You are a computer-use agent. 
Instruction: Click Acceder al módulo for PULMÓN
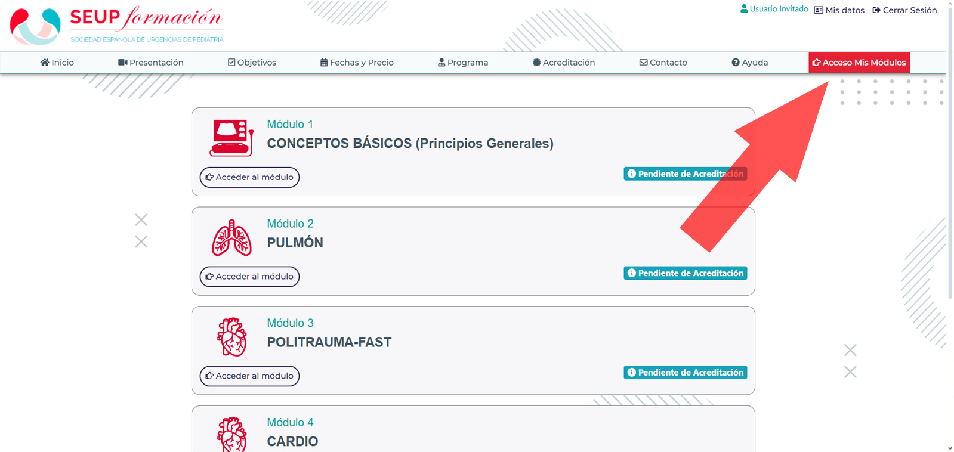[x=249, y=277]
